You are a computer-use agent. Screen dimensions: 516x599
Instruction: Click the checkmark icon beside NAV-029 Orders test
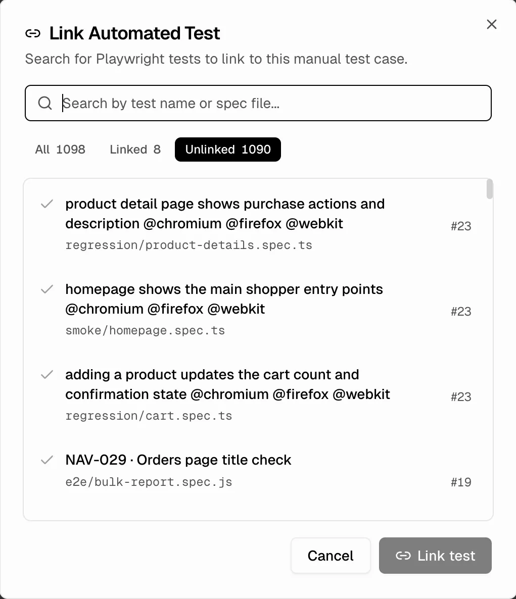46,460
